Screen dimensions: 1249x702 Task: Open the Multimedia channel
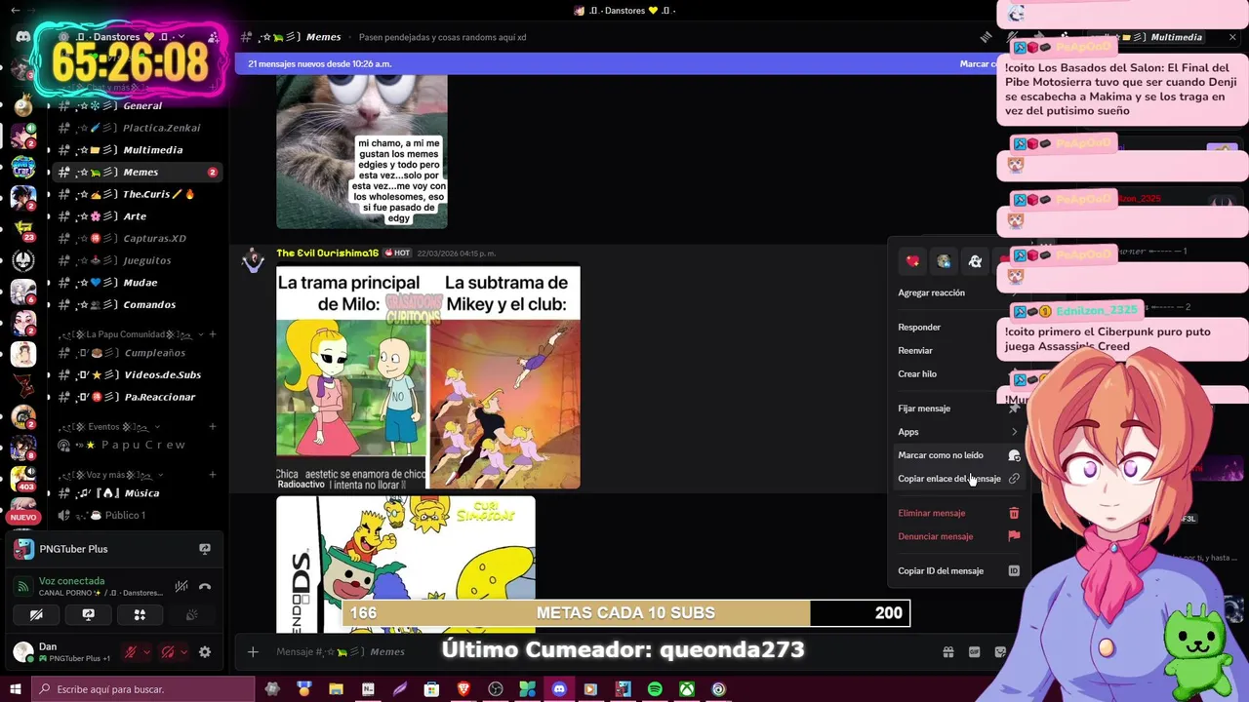coord(137,150)
